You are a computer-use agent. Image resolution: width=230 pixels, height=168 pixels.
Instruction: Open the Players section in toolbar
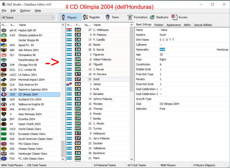tap(70, 17)
